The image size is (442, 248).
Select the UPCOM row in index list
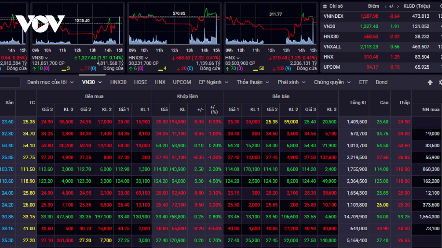[381, 67]
